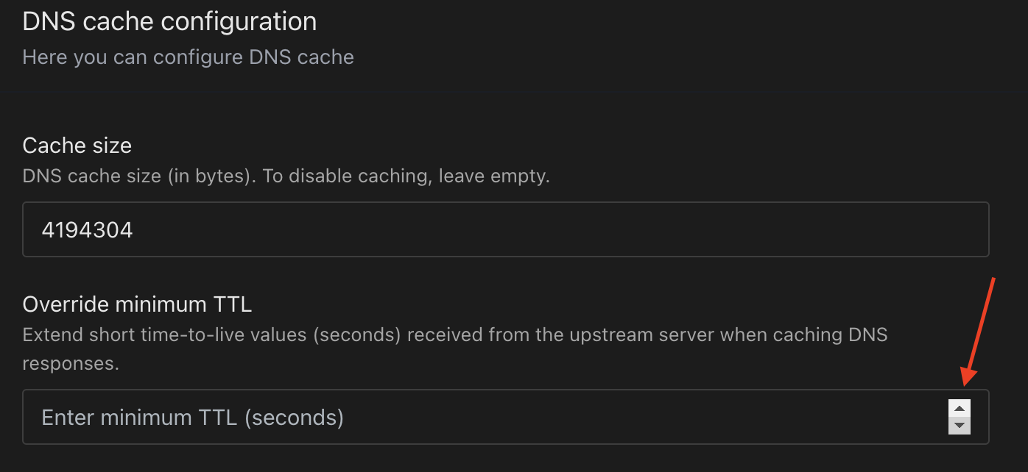Click the caching disable hint text
1028x472 pixels.
point(286,176)
